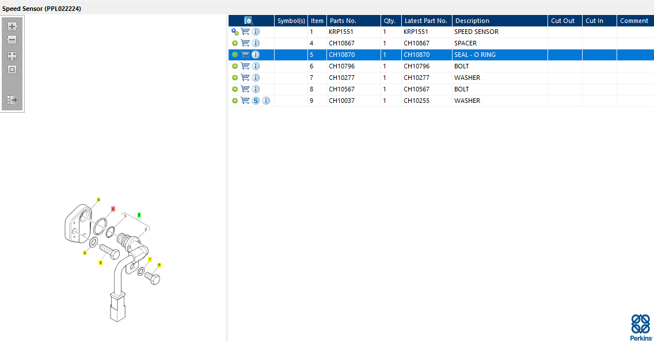
Task: Zoom out of the parts diagram
Action: (x=12, y=40)
